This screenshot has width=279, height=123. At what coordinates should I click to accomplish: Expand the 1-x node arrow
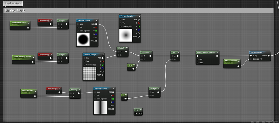tap(141, 110)
